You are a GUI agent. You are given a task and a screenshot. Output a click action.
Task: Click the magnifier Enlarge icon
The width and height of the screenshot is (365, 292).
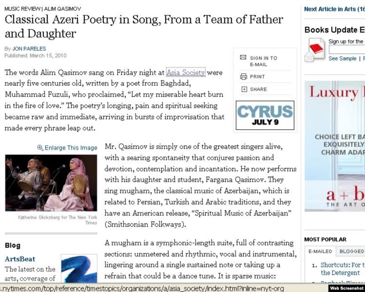click(x=40, y=148)
